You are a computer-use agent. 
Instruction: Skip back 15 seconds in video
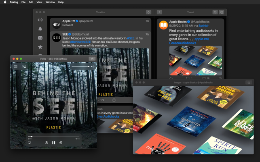point(47,143)
